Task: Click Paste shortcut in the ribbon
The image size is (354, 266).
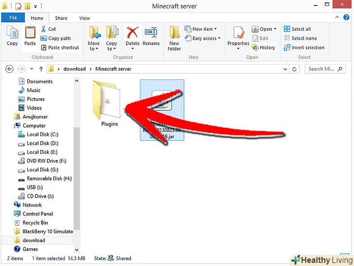Action: 60,48
